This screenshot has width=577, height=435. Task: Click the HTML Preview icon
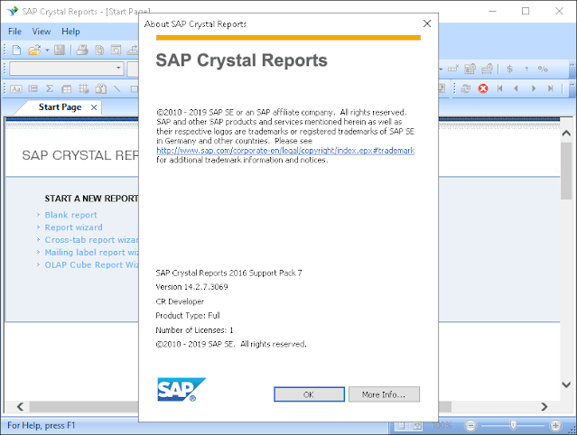pos(116,50)
